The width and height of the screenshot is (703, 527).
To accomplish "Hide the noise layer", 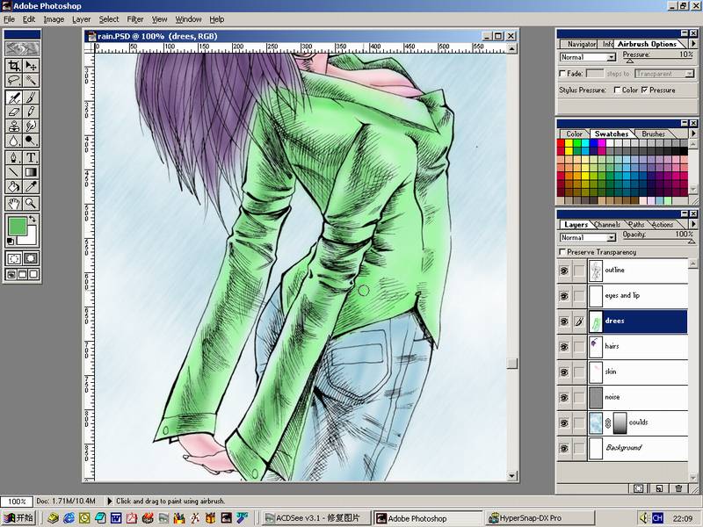I will 564,398.
